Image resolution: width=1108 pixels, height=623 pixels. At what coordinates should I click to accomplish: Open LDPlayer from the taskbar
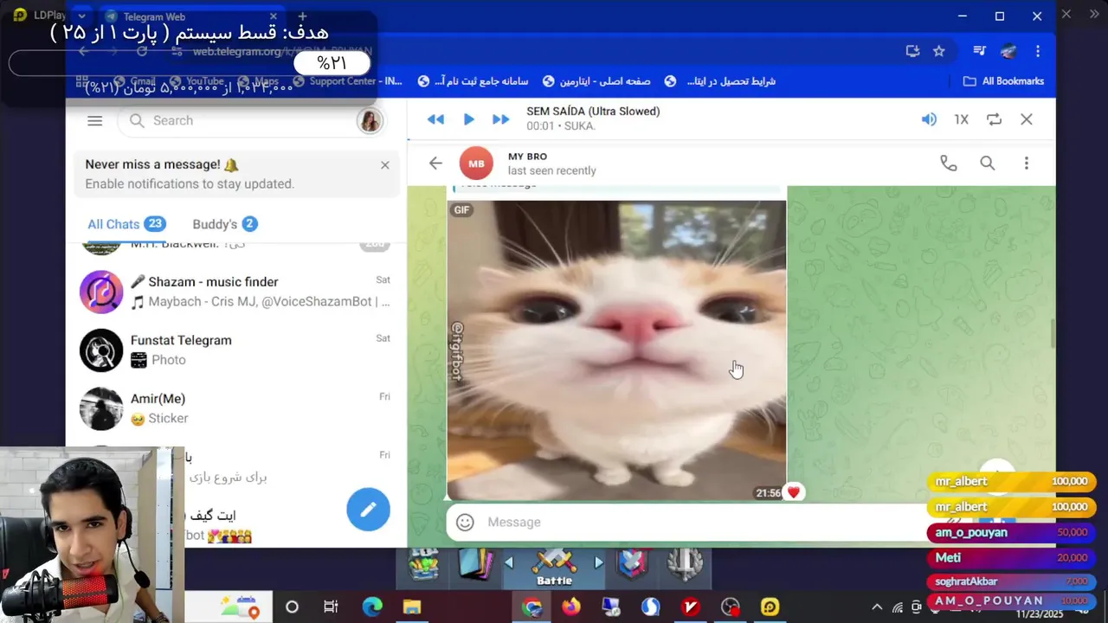click(x=770, y=607)
